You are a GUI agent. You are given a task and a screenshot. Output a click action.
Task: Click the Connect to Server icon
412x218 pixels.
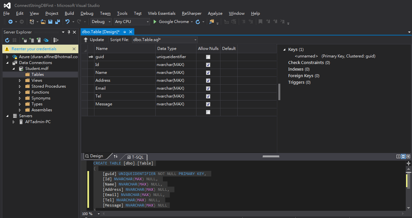39,40
